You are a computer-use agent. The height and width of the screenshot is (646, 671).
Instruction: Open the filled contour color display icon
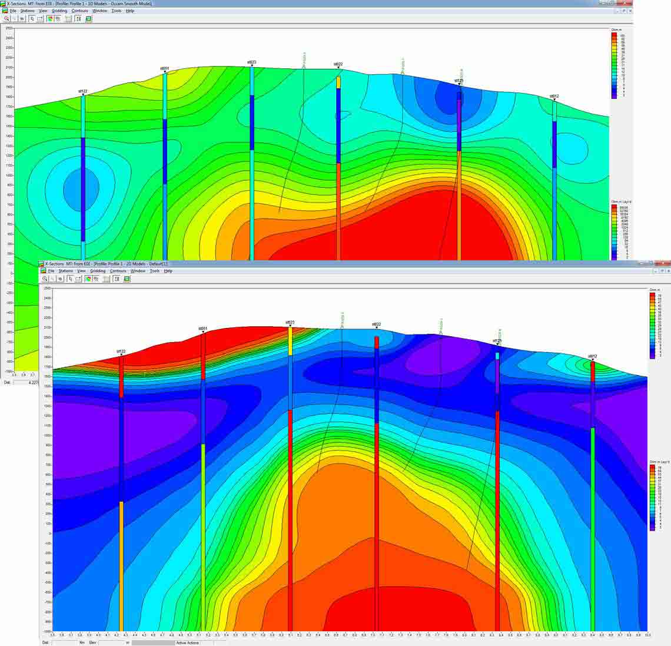49,18
